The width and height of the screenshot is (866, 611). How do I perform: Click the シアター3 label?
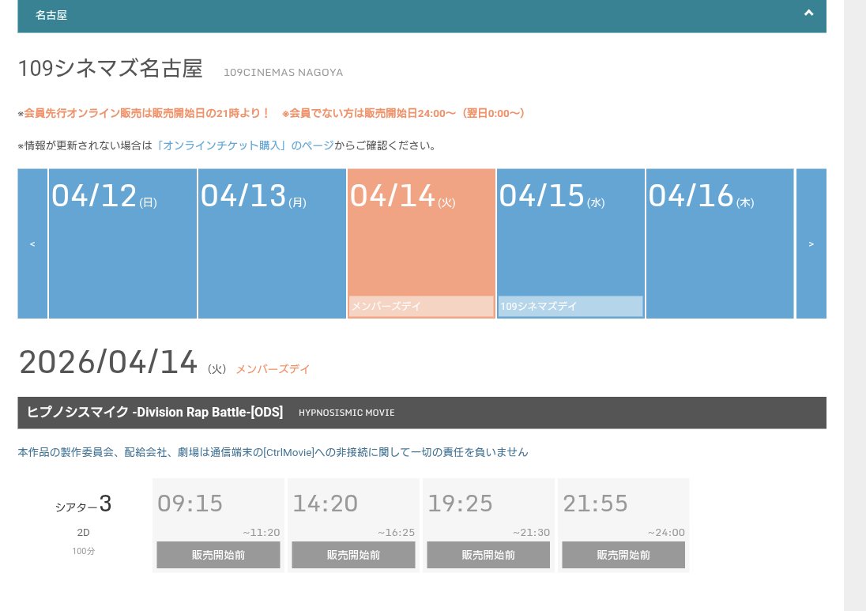84,504
